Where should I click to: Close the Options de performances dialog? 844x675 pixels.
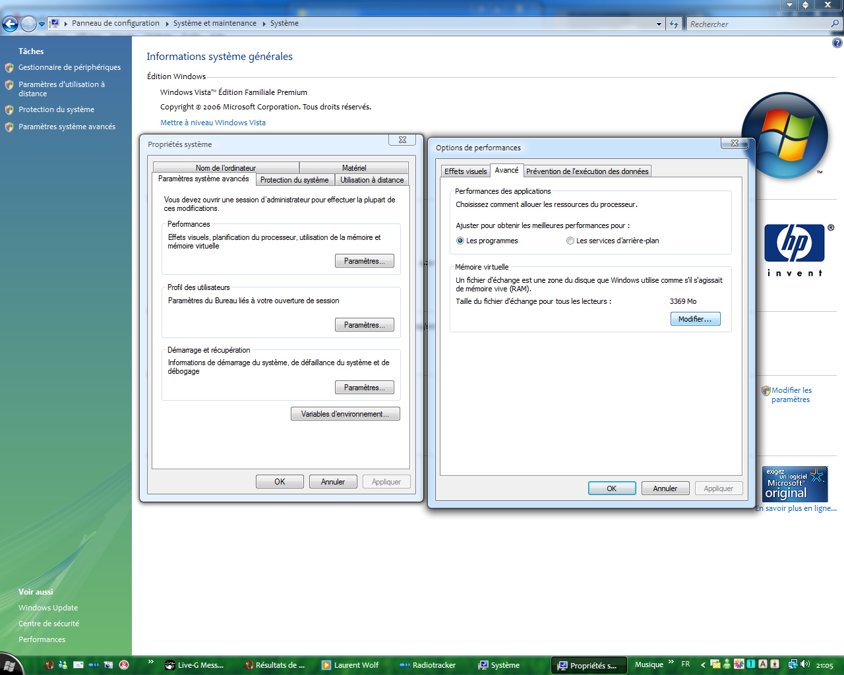pos(735,143)
